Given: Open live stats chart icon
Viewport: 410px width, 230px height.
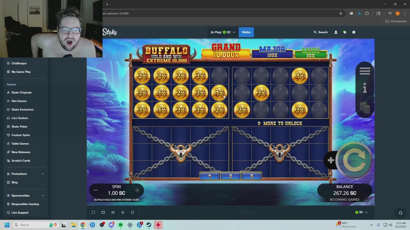Looking at the screenshot, I should click(113, 212).
